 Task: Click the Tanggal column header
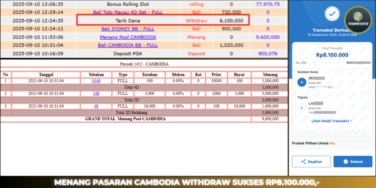[46, 75]
